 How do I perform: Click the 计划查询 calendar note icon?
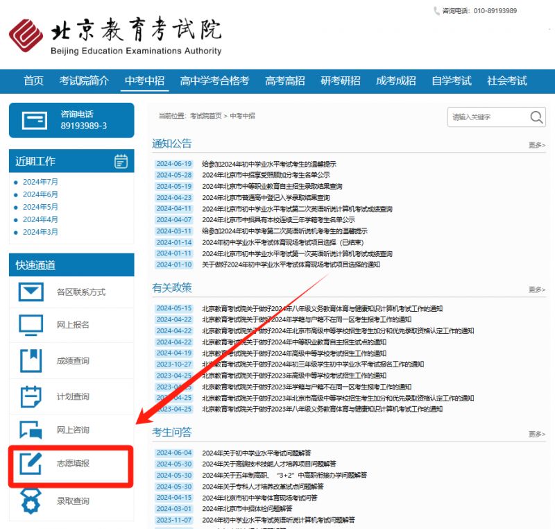pos(31,396)
